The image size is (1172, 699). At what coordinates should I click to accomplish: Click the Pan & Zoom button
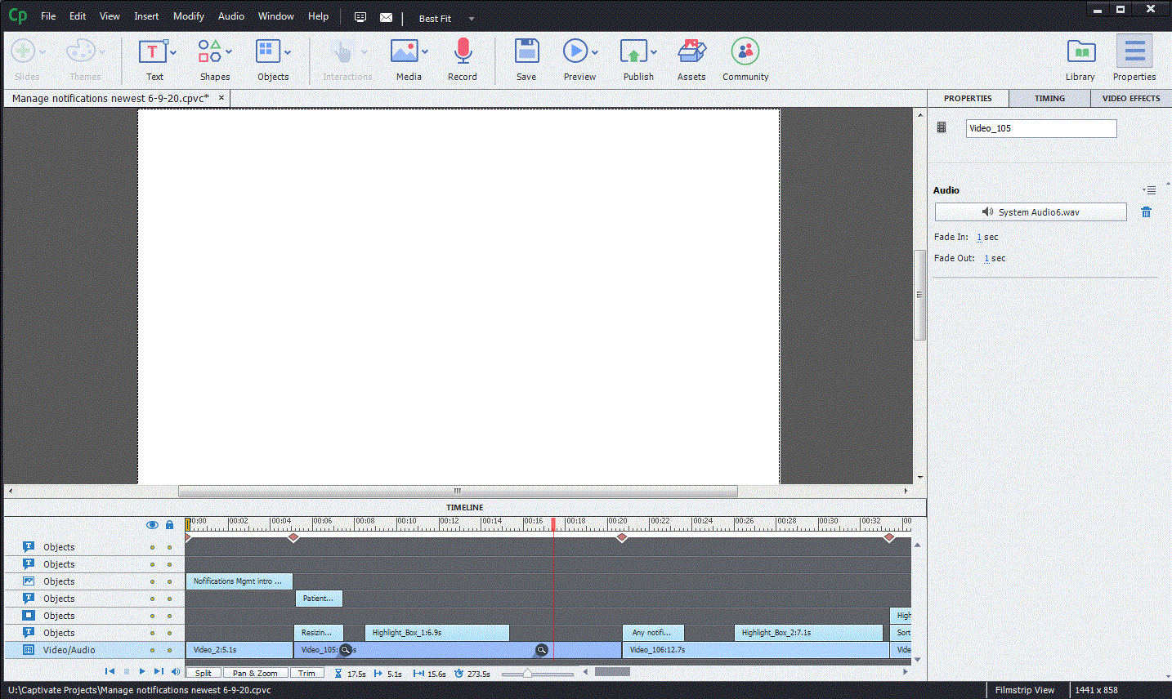tap(255, 674)
